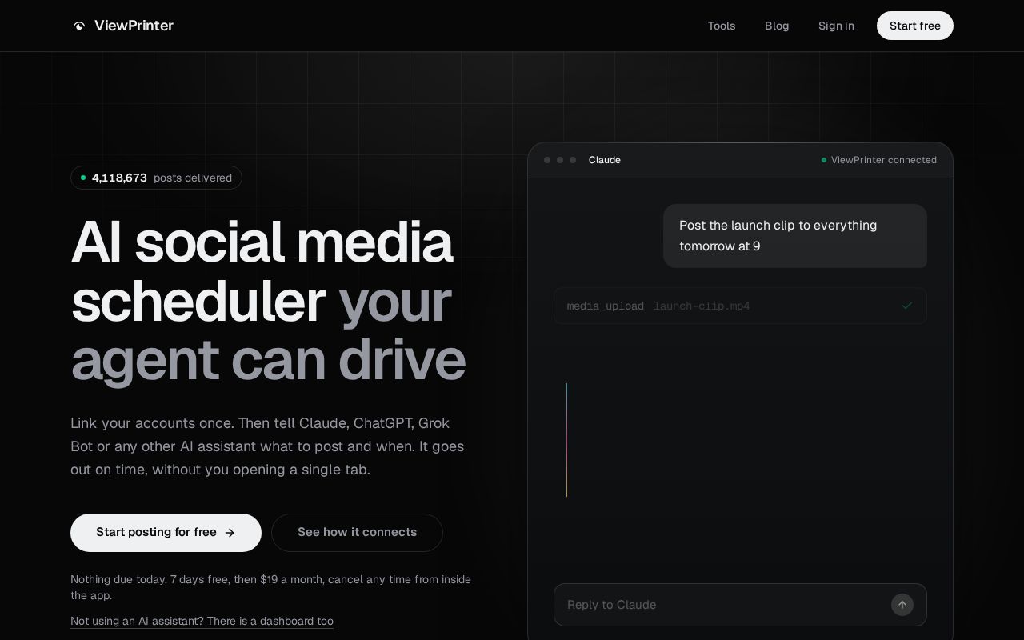This screenshot has width=1024, height=640.
Task: Click the 4,118,673 posts delivered badge
Action: [156, 178]
